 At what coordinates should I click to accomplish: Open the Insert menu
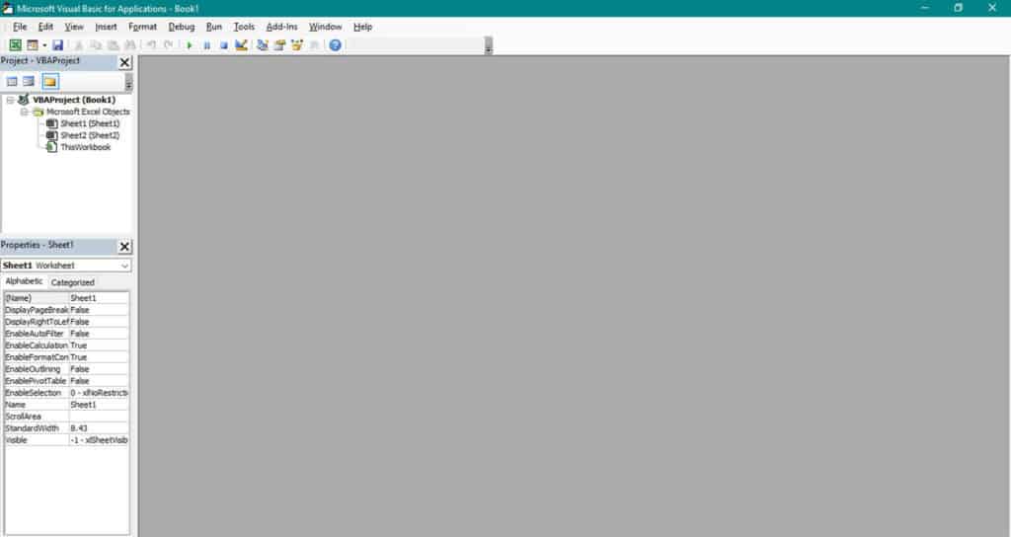[106, 27]
